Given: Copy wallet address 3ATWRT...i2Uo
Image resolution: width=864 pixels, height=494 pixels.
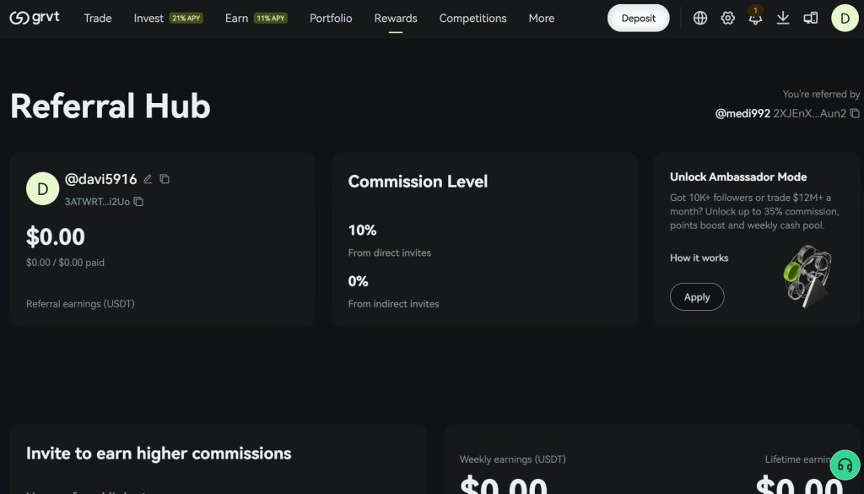Looking at the screenshot, I should pyautogui.click(x=139, y=201).
